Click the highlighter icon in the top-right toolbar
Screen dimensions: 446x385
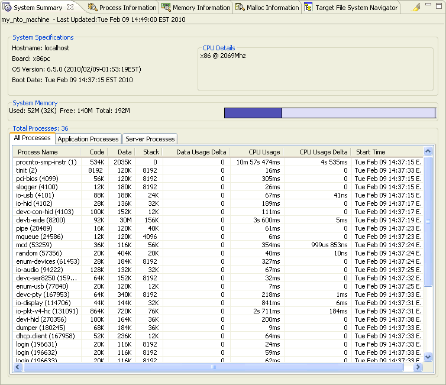416,8
